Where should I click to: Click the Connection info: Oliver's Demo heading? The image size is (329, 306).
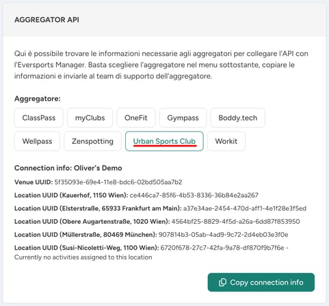tap(68, 168)
